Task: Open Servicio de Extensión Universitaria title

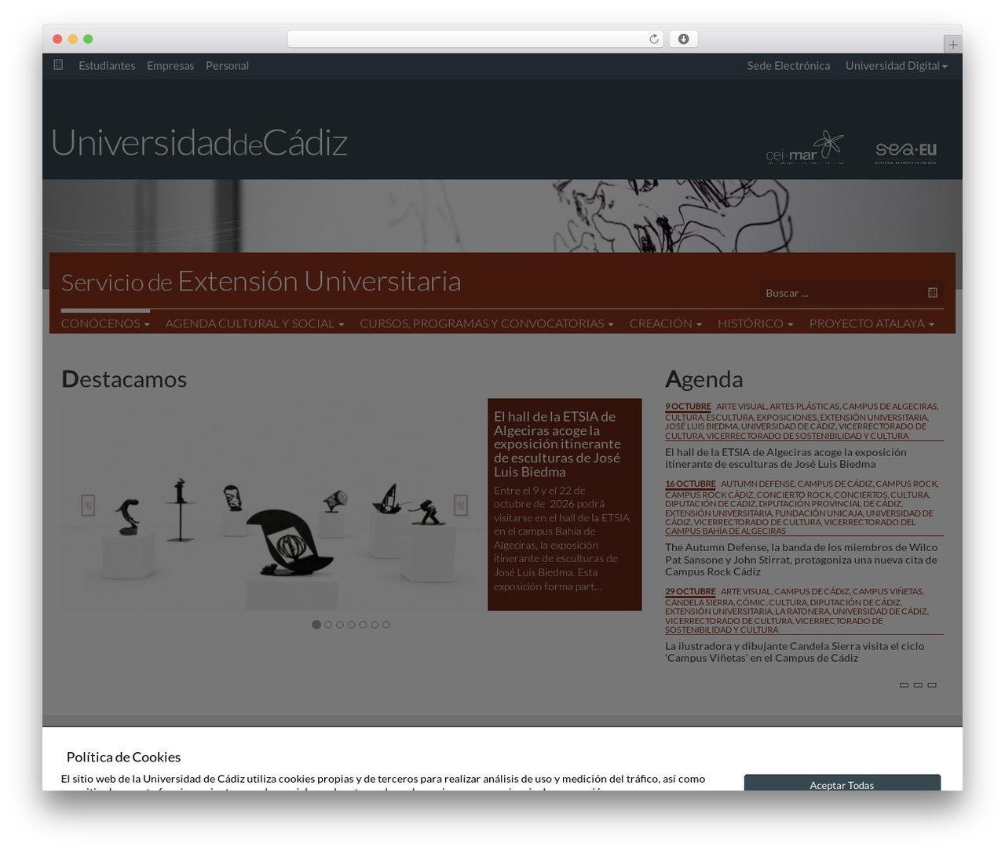Action: (261, 281)
